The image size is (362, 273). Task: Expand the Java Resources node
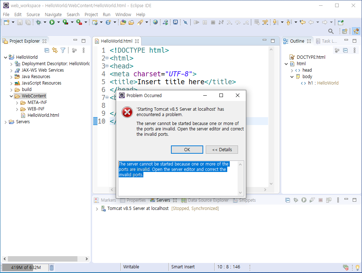point(11,77)
